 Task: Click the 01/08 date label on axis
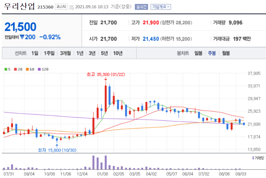coord(103,174)
